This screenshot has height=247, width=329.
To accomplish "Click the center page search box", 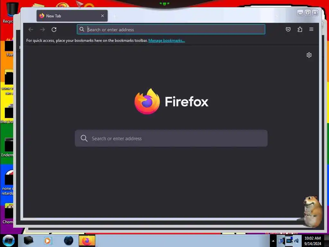I will [171, 138].
